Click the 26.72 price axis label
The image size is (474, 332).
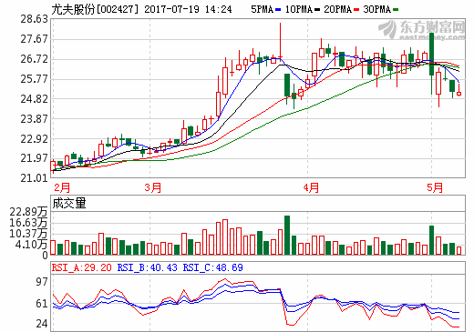(35, 59)
